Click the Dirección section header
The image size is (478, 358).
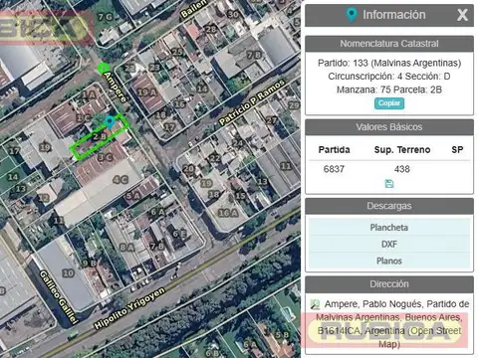pos(389,284)
